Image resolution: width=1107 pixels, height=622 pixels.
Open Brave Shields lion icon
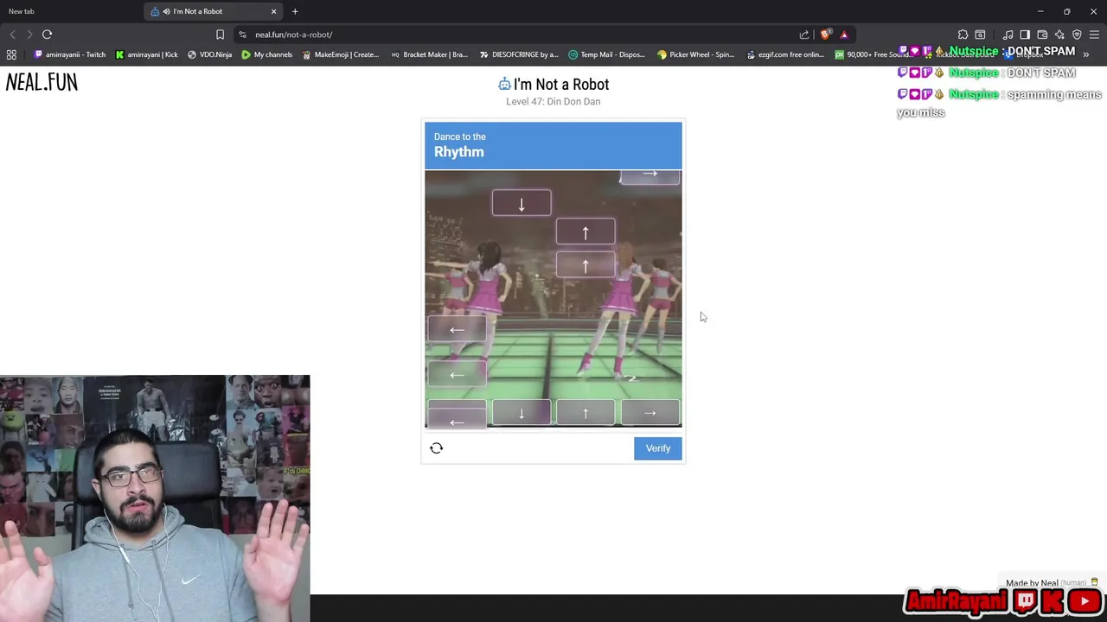(825, 35)
